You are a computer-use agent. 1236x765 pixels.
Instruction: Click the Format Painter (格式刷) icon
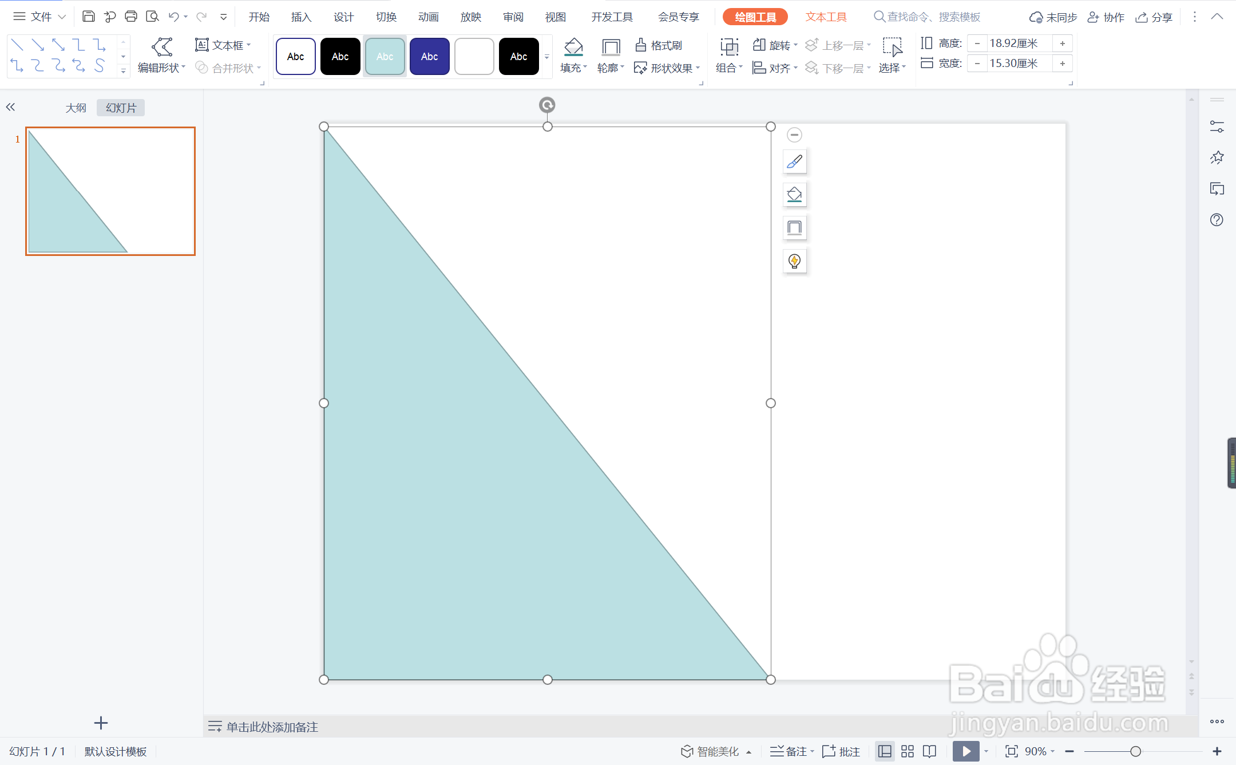pyautogui.click(x=640, y=45)
